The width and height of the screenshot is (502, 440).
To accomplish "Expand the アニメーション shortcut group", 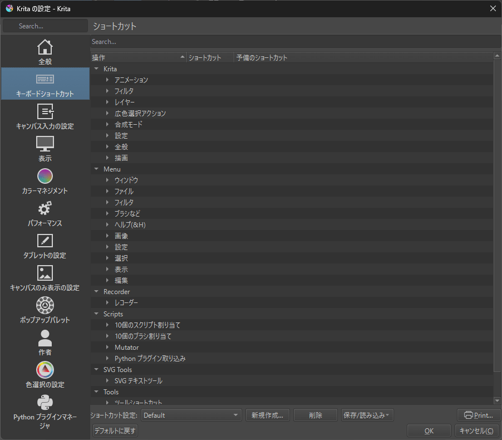I will tap(106, 80).
